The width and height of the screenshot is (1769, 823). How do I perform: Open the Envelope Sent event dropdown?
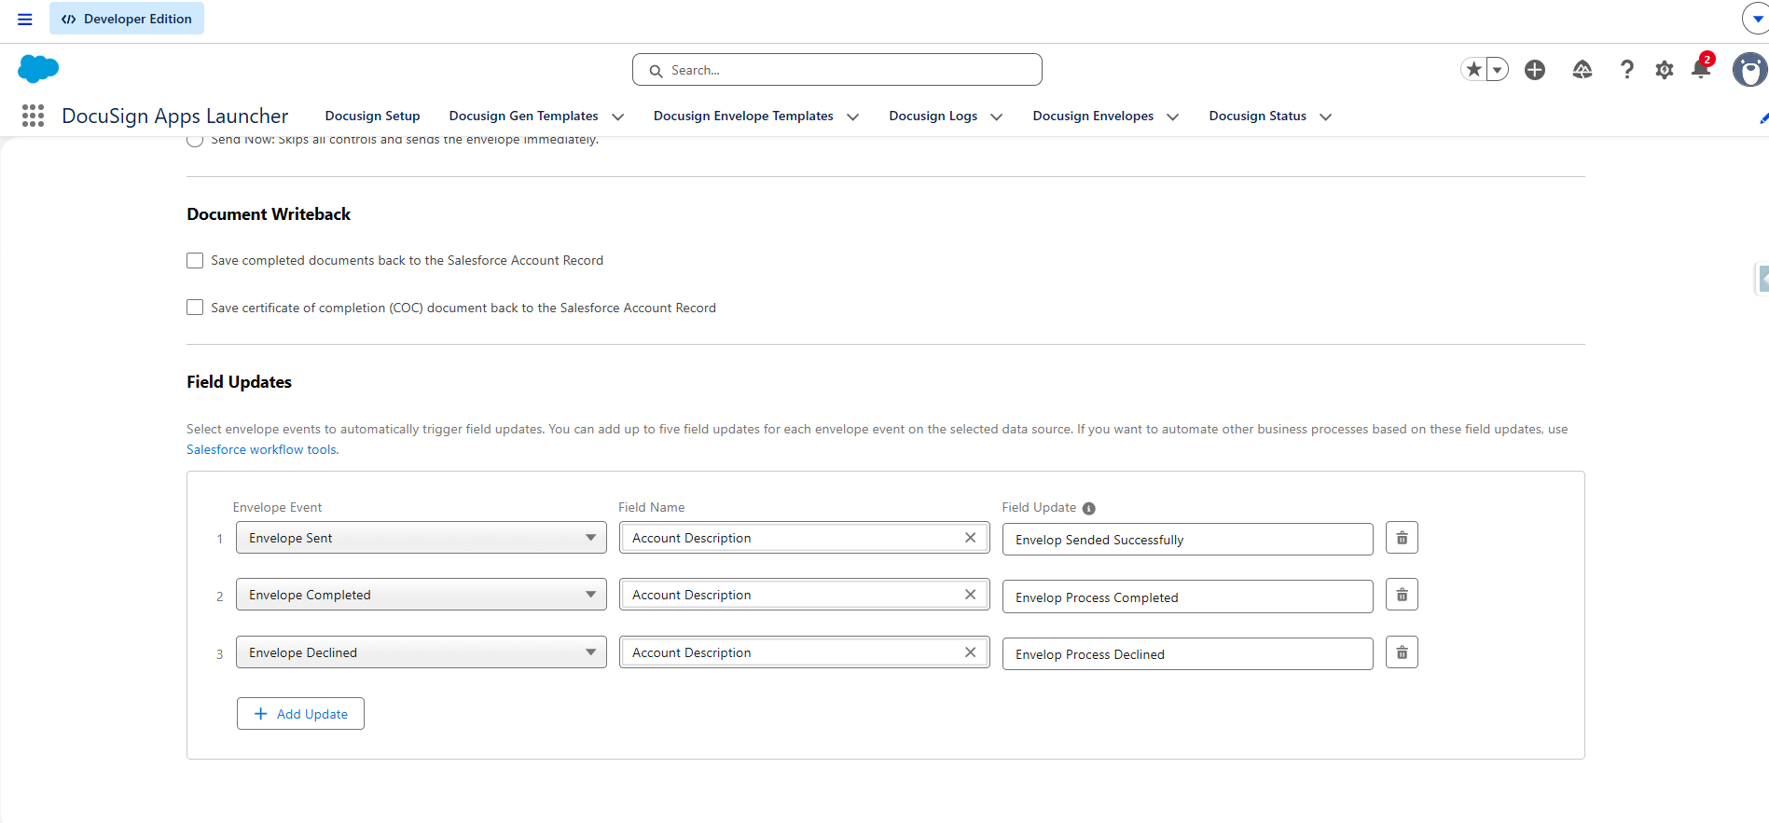[x=421, y=538]
